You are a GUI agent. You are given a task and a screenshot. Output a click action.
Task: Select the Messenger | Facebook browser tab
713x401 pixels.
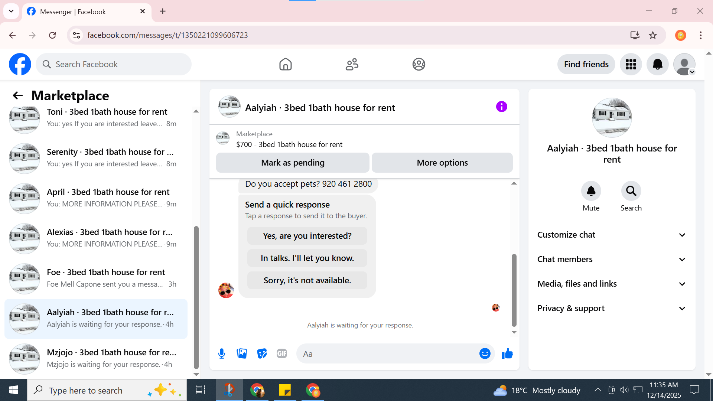(x=87, y=12)
